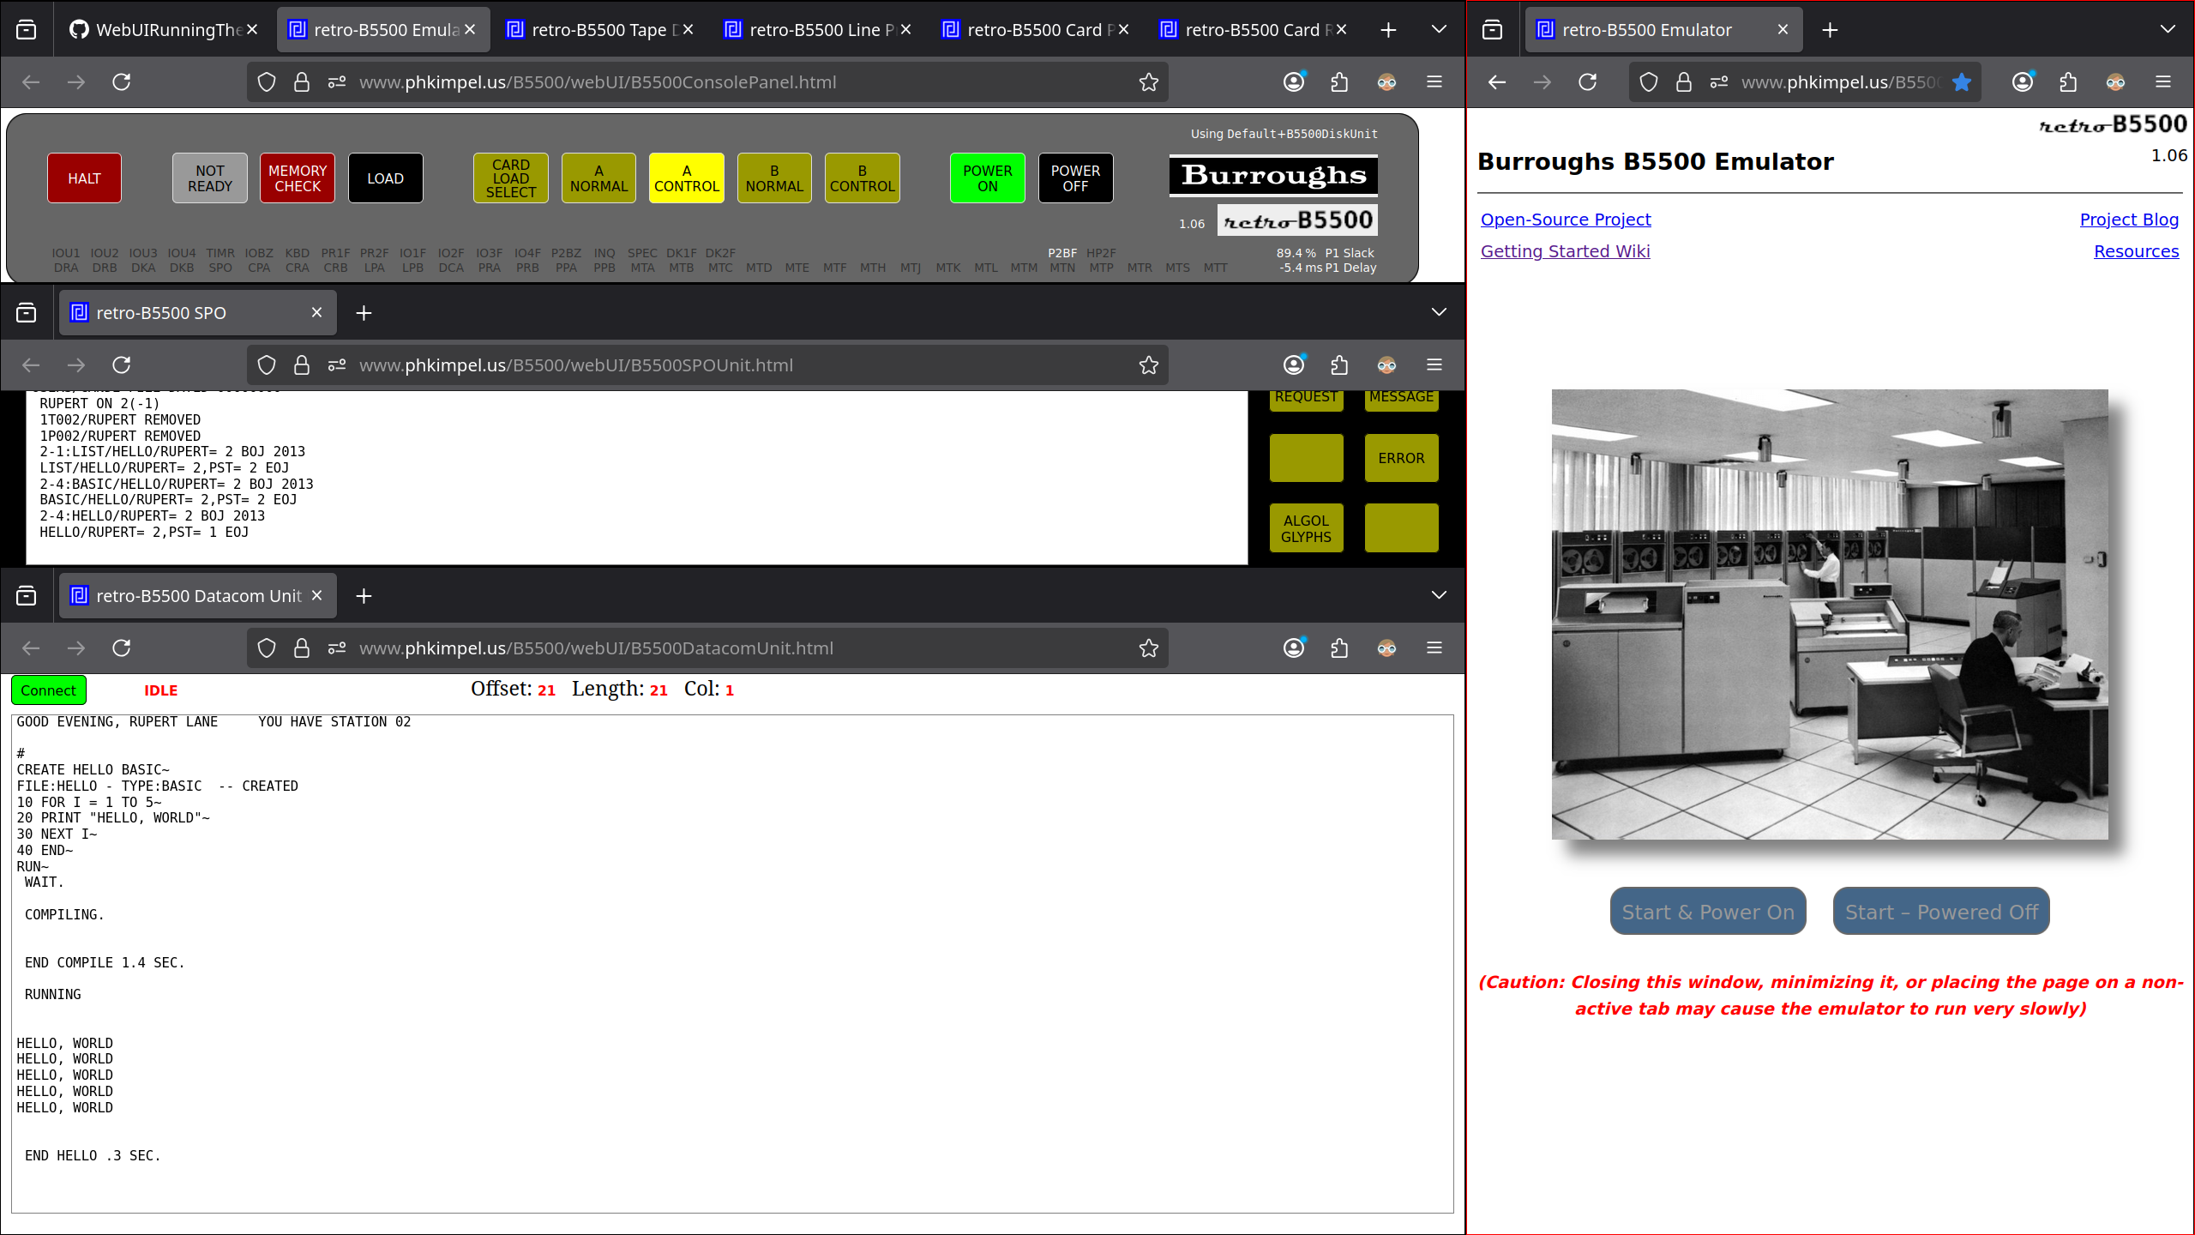
Task: Reload the SPOUnit page
Action: tap(122, 364)
